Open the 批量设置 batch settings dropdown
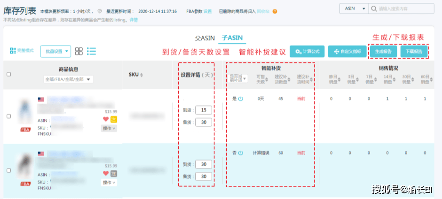Viewport: 442px width, 199px height. click(55, 51)
